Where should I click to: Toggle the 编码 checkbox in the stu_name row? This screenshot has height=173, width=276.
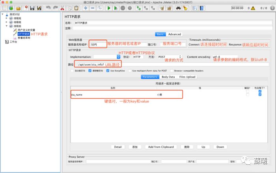[248, 95]
